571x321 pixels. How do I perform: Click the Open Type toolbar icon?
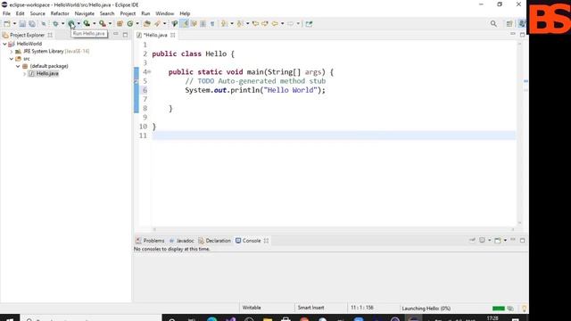coord(146,24)
